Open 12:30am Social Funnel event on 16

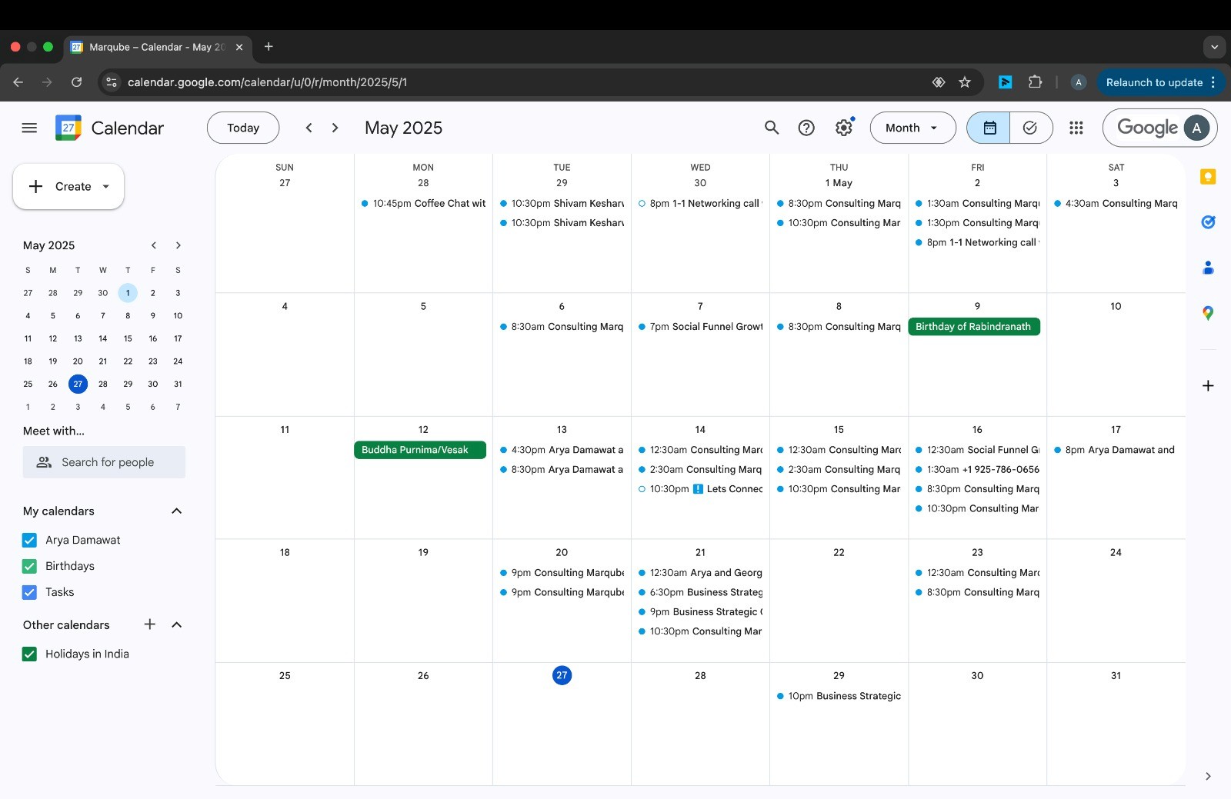pos(977,450)
